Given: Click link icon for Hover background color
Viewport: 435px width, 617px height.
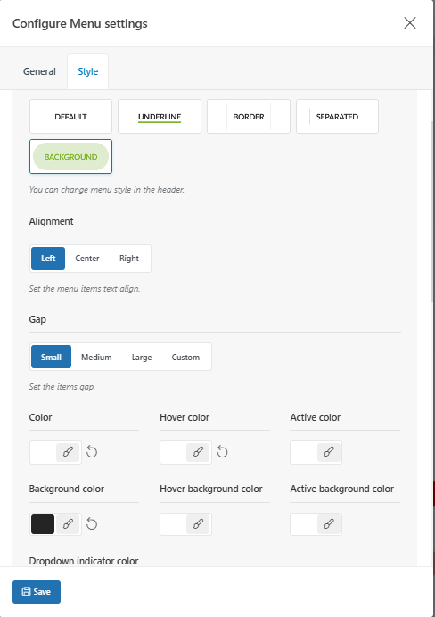Looking at the screenshot, I should coord(198,523).
